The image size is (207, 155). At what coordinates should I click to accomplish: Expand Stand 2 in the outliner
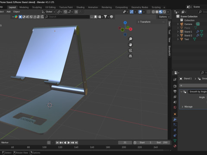click(178, 35)
